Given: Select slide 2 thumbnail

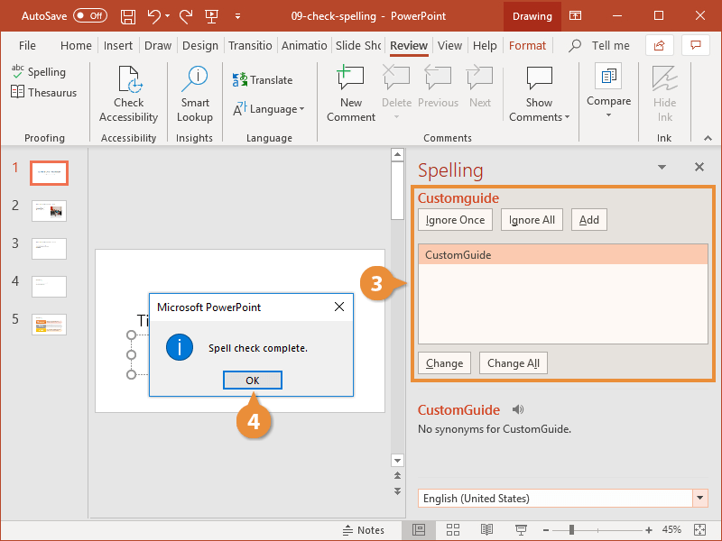Looking at the screenshot, I should (x=50, y=211).
